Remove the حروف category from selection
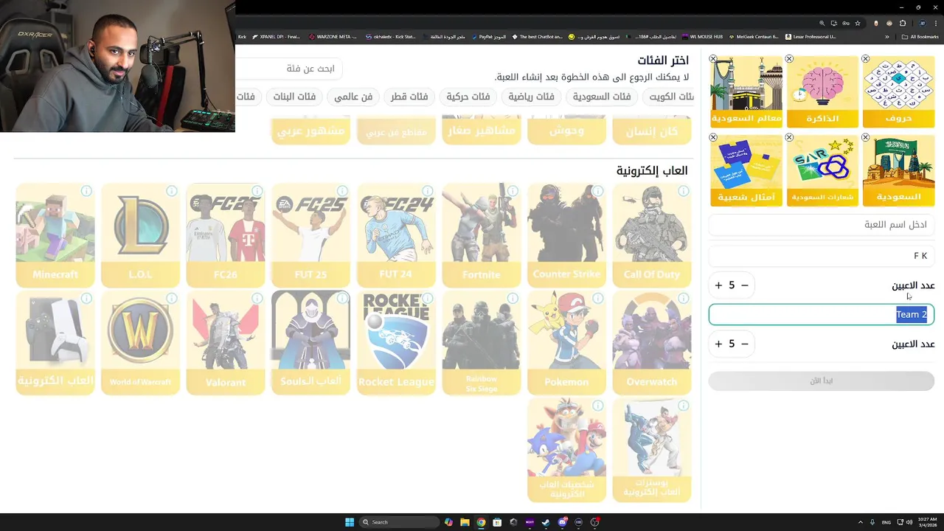This screenshot has height=531, width=944. (x=866, y=59)
